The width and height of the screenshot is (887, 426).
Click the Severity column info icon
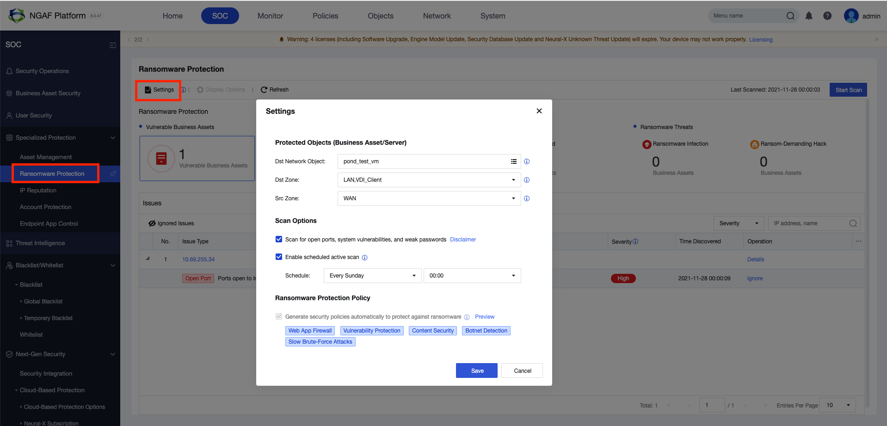pyautogui.click(x=635, y=241)
